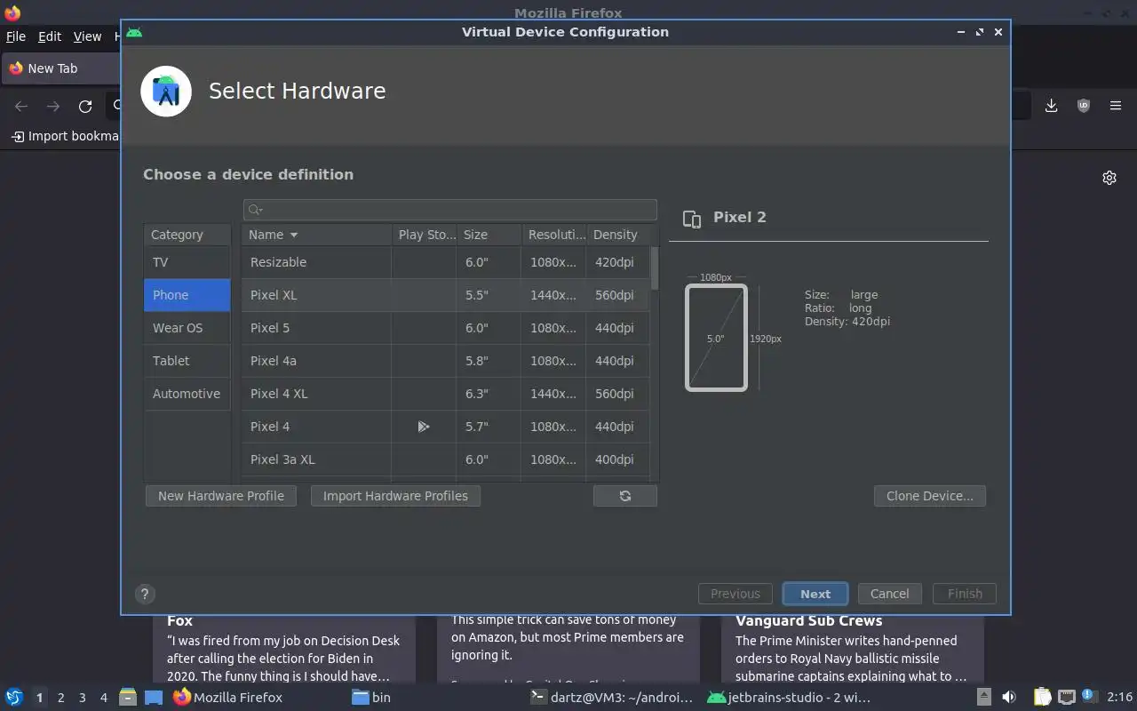Select the Resizable device row

(x=446, y=262)
